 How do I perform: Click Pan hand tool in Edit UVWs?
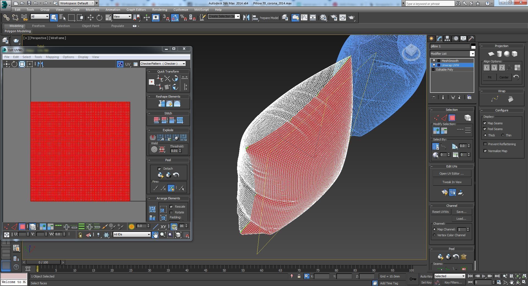pyautogui.click(x=155, y=235)
